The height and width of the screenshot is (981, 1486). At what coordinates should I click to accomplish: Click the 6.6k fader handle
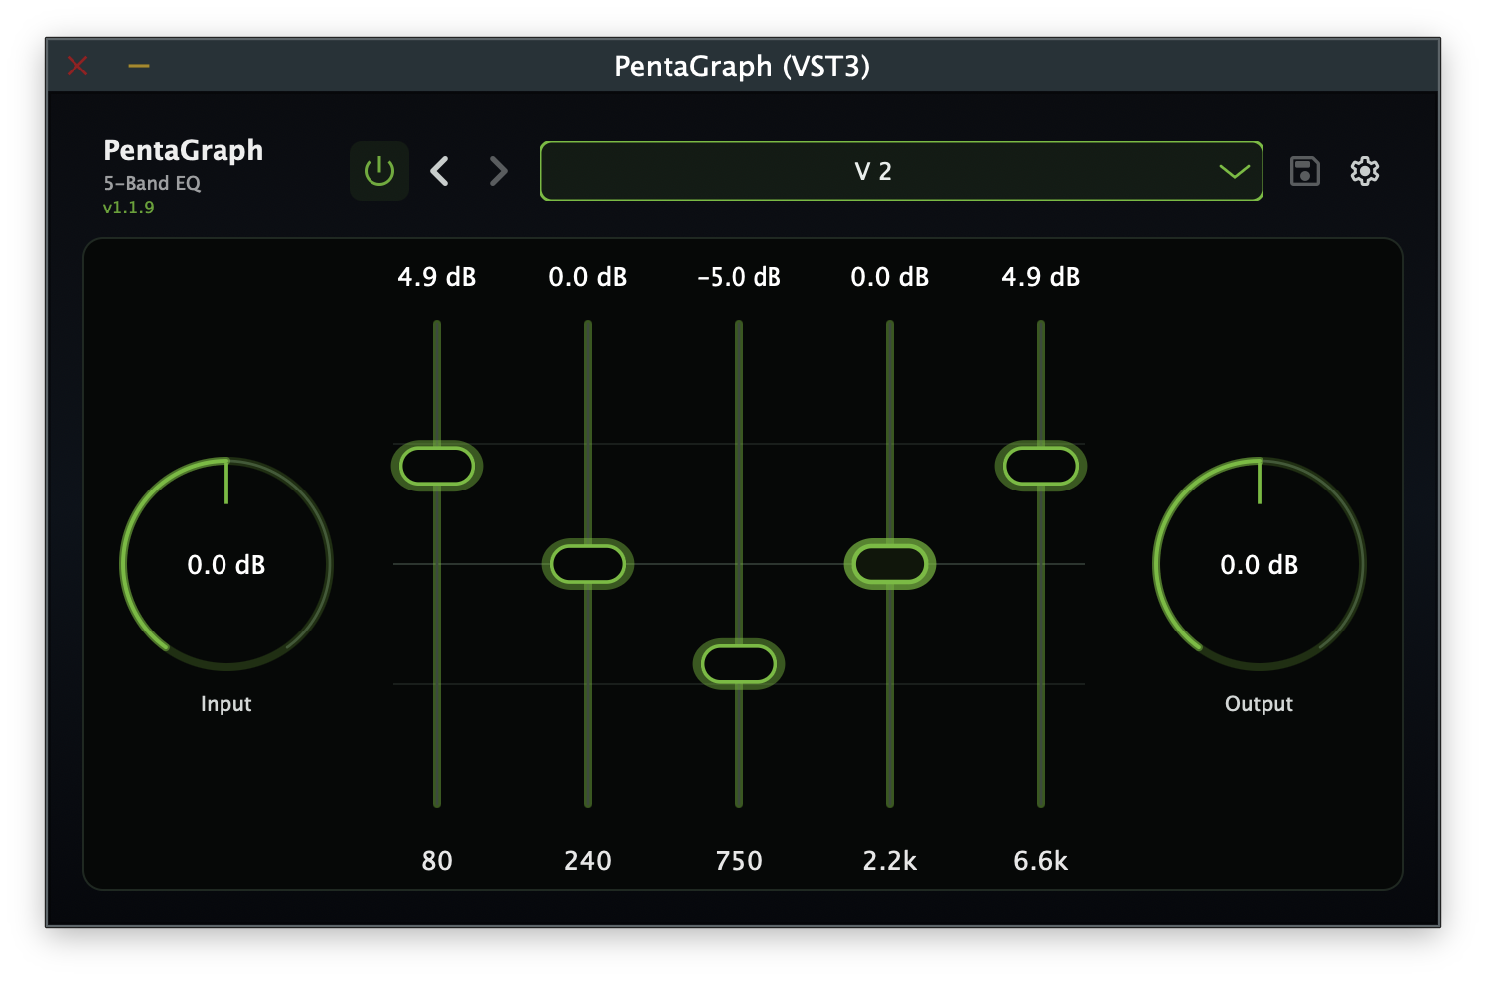tap(1040, 466)
